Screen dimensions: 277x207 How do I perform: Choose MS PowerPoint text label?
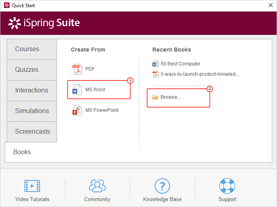pos(102,110)
